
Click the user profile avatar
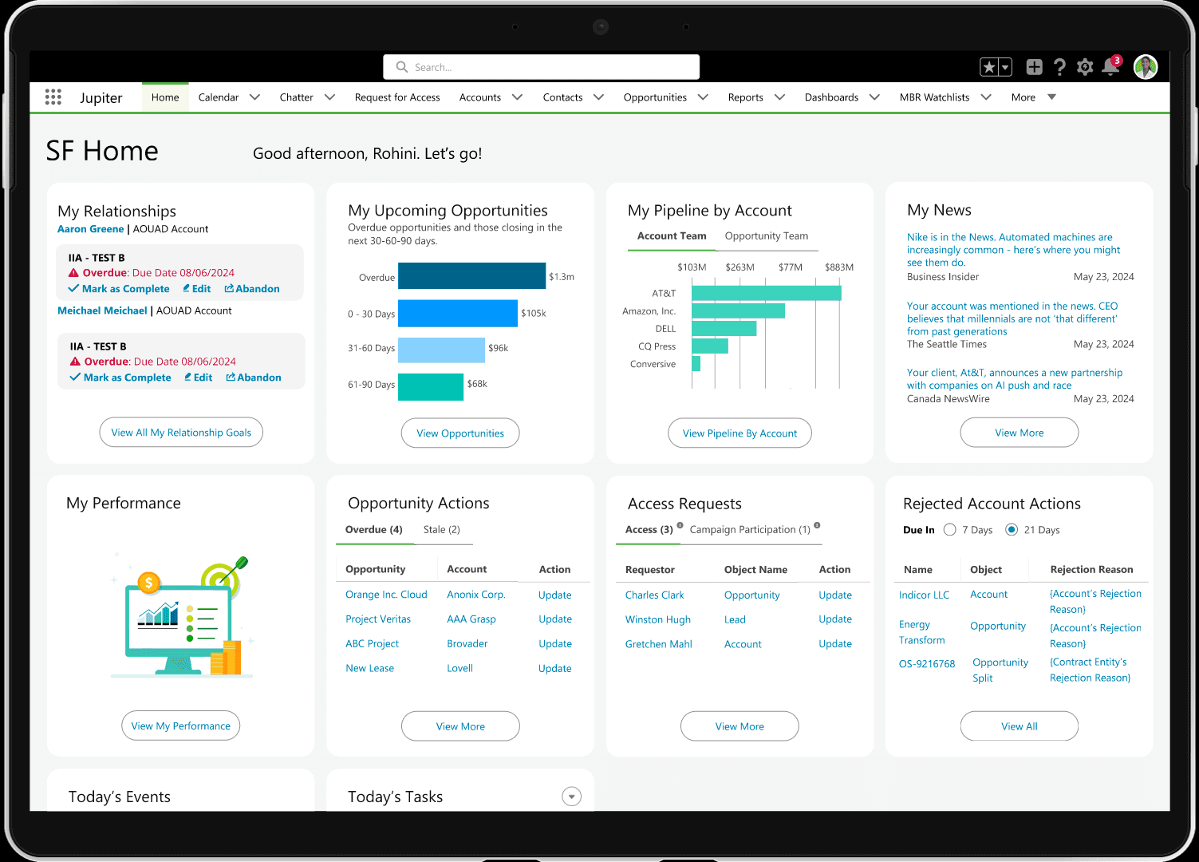point(1146,67)
